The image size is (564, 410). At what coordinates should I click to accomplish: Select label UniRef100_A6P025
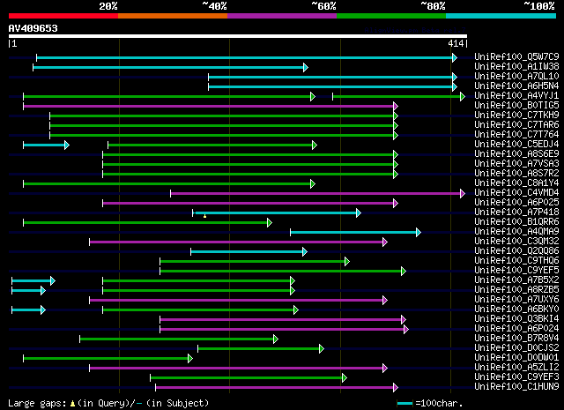tap(516, 202)
